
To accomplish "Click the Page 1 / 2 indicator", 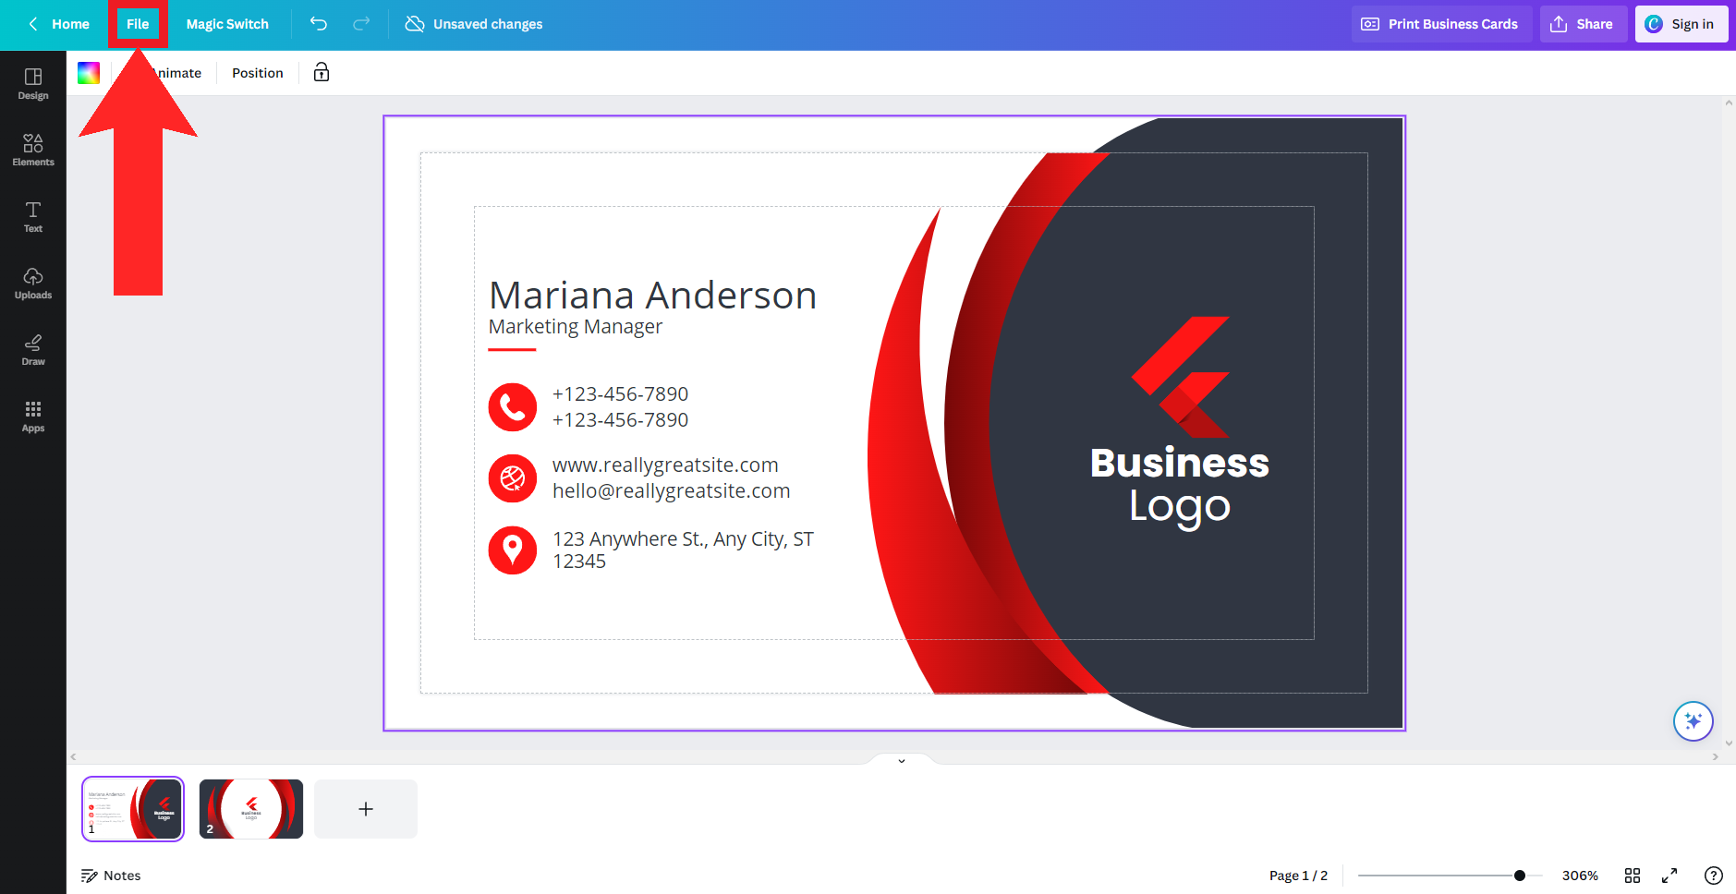I will [1298, 876].
